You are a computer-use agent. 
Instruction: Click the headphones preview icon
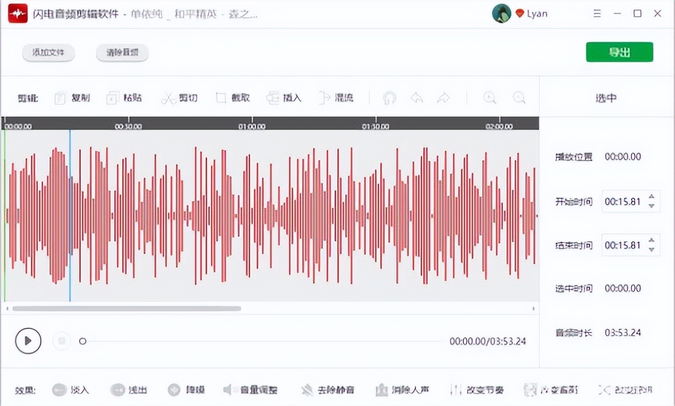tap(389, 98)
